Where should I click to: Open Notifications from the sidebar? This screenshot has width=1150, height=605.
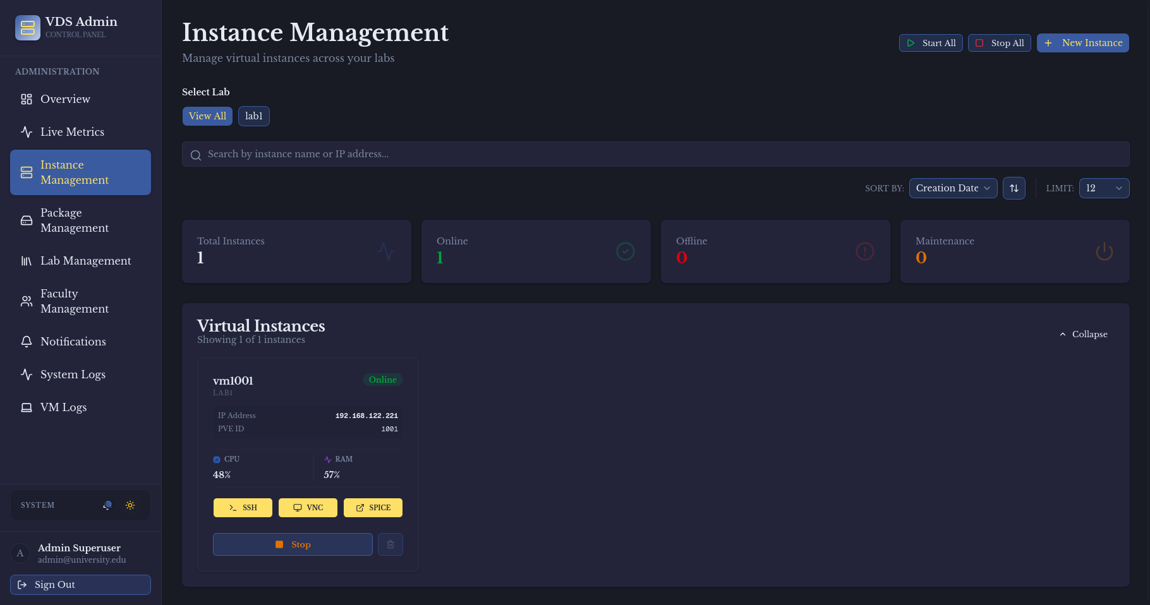coord(81,342)
